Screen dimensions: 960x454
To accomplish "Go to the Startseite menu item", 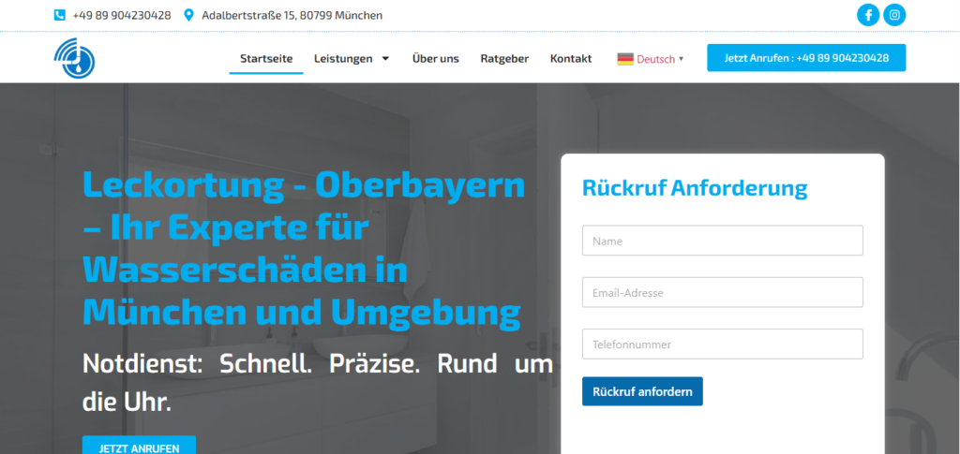I will point(266,59).
